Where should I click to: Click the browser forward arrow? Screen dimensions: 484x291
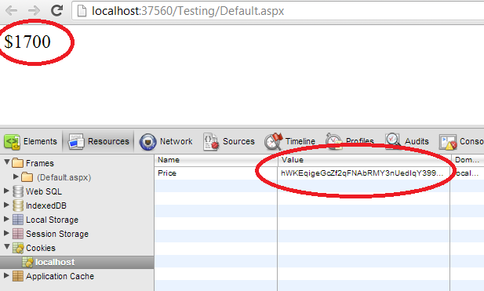(34, 11)
